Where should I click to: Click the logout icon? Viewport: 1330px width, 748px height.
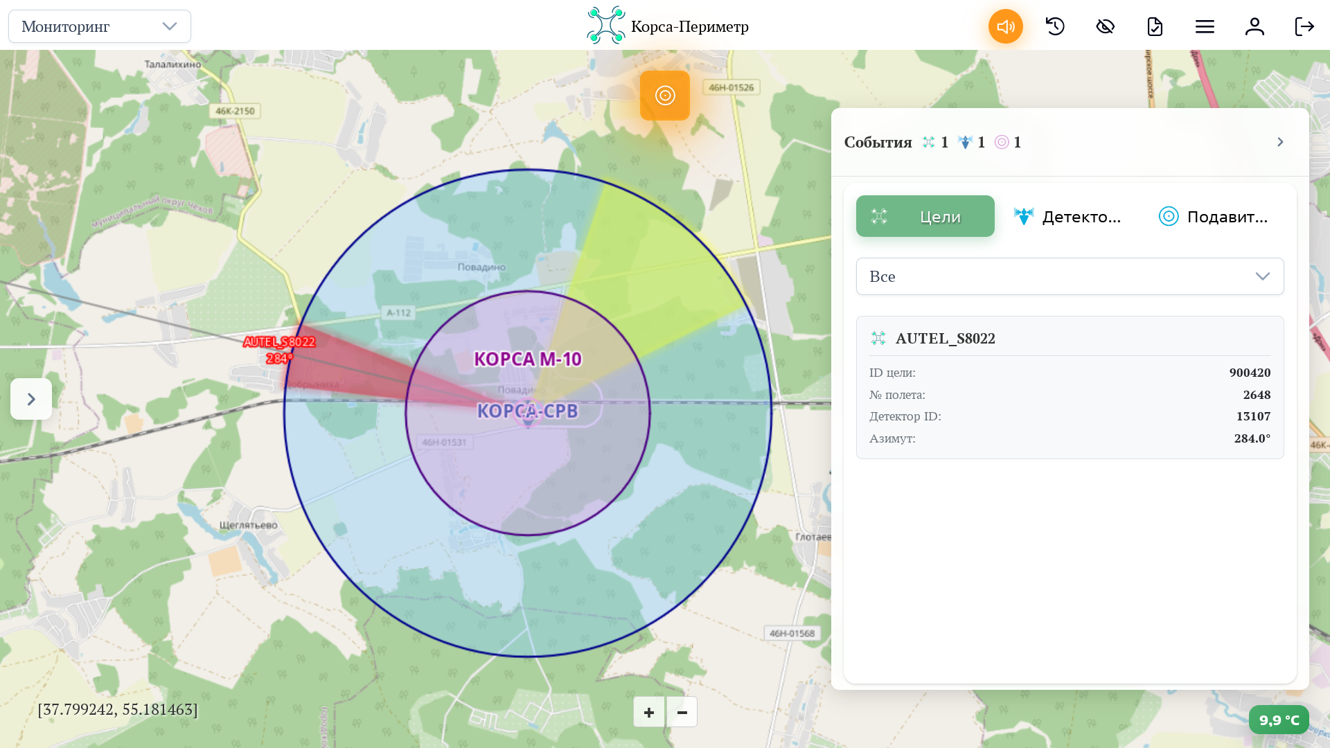(x=1304, y=26)
